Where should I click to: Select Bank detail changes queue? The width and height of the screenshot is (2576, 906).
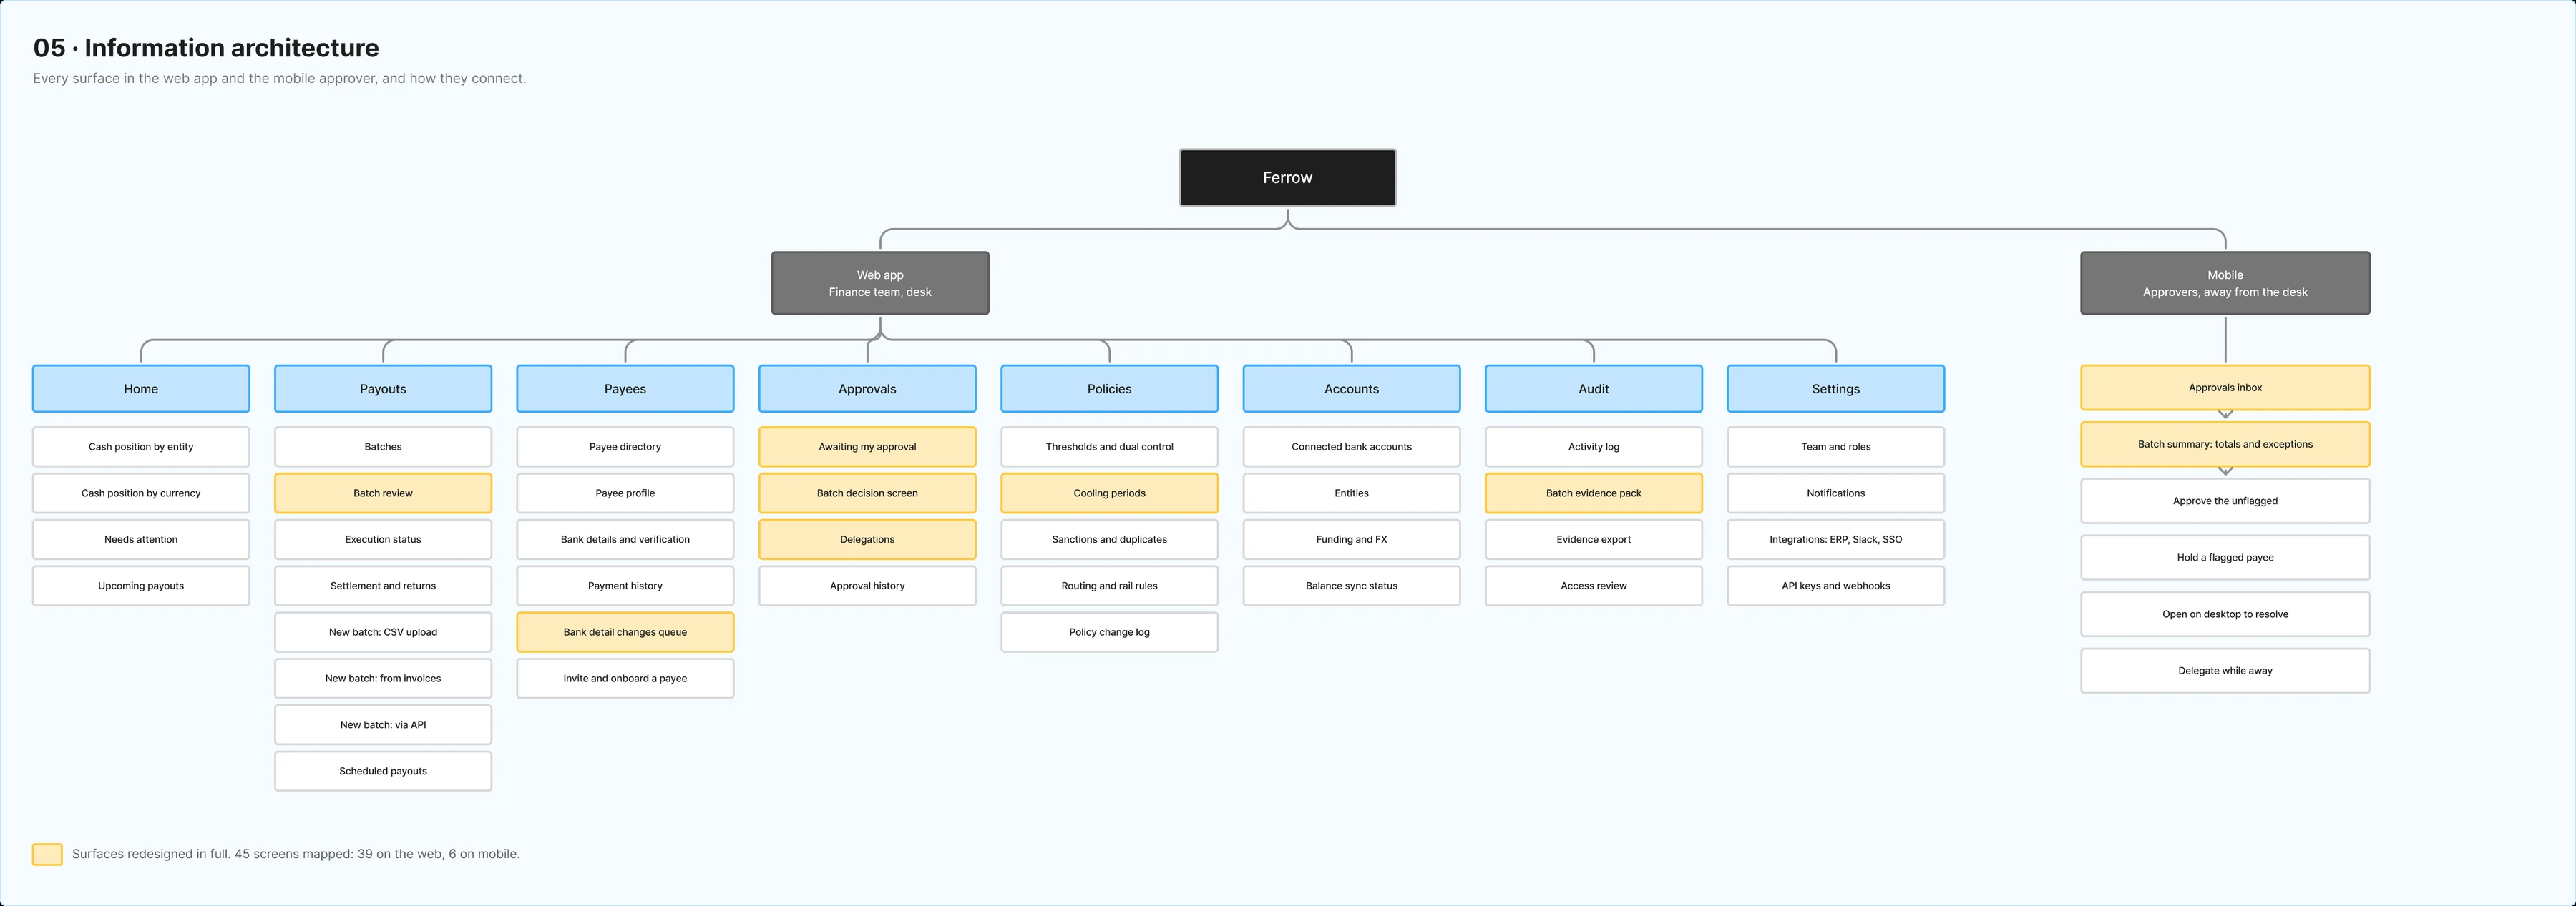(625, 632)
